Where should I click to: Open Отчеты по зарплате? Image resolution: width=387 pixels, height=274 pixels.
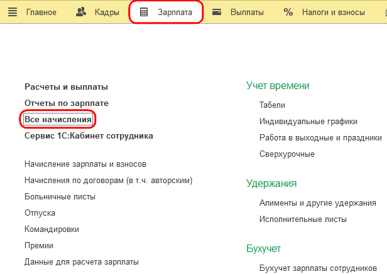67,103
